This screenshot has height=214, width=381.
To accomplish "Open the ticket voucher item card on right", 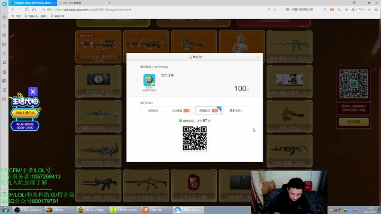I will click(x=289, y=82).
